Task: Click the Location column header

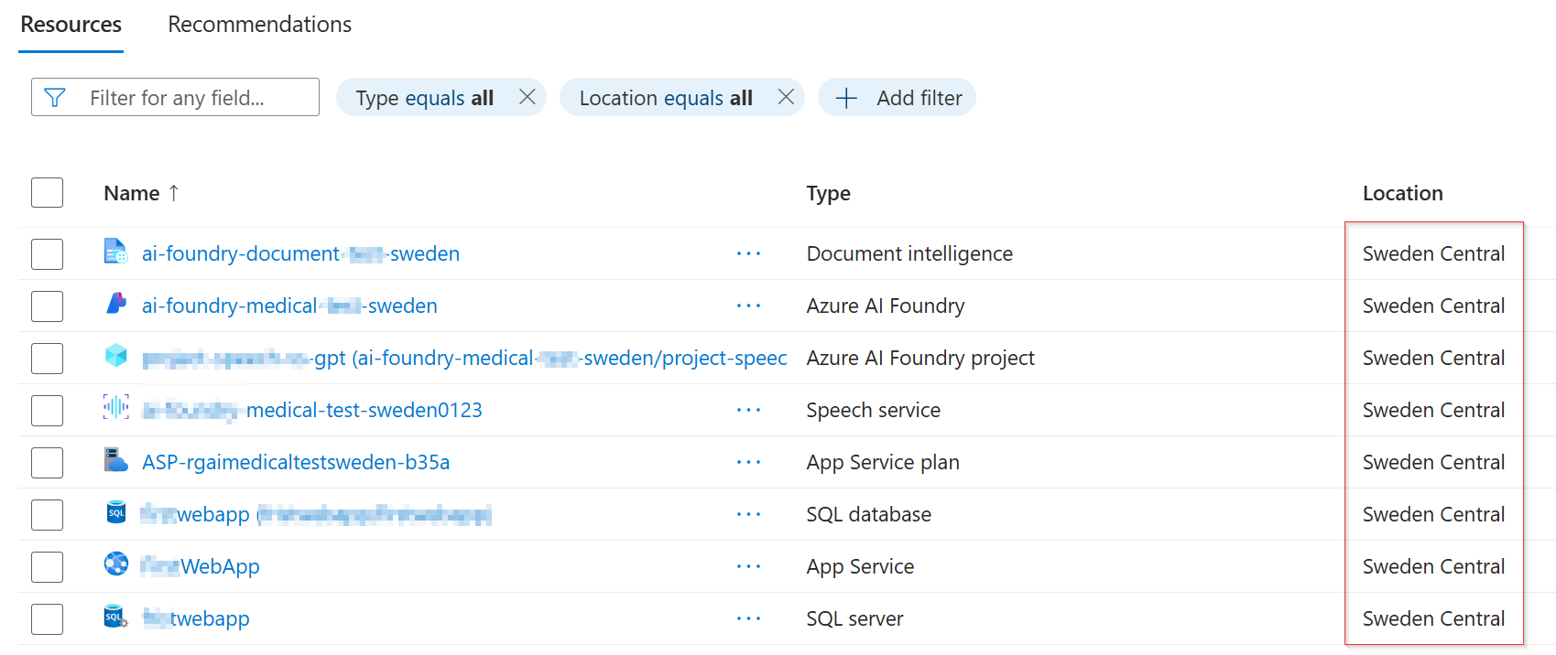Action: point(1403,193)
